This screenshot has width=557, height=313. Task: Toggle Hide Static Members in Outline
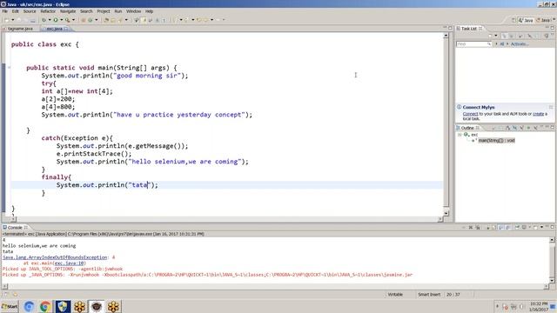point(522,128)
